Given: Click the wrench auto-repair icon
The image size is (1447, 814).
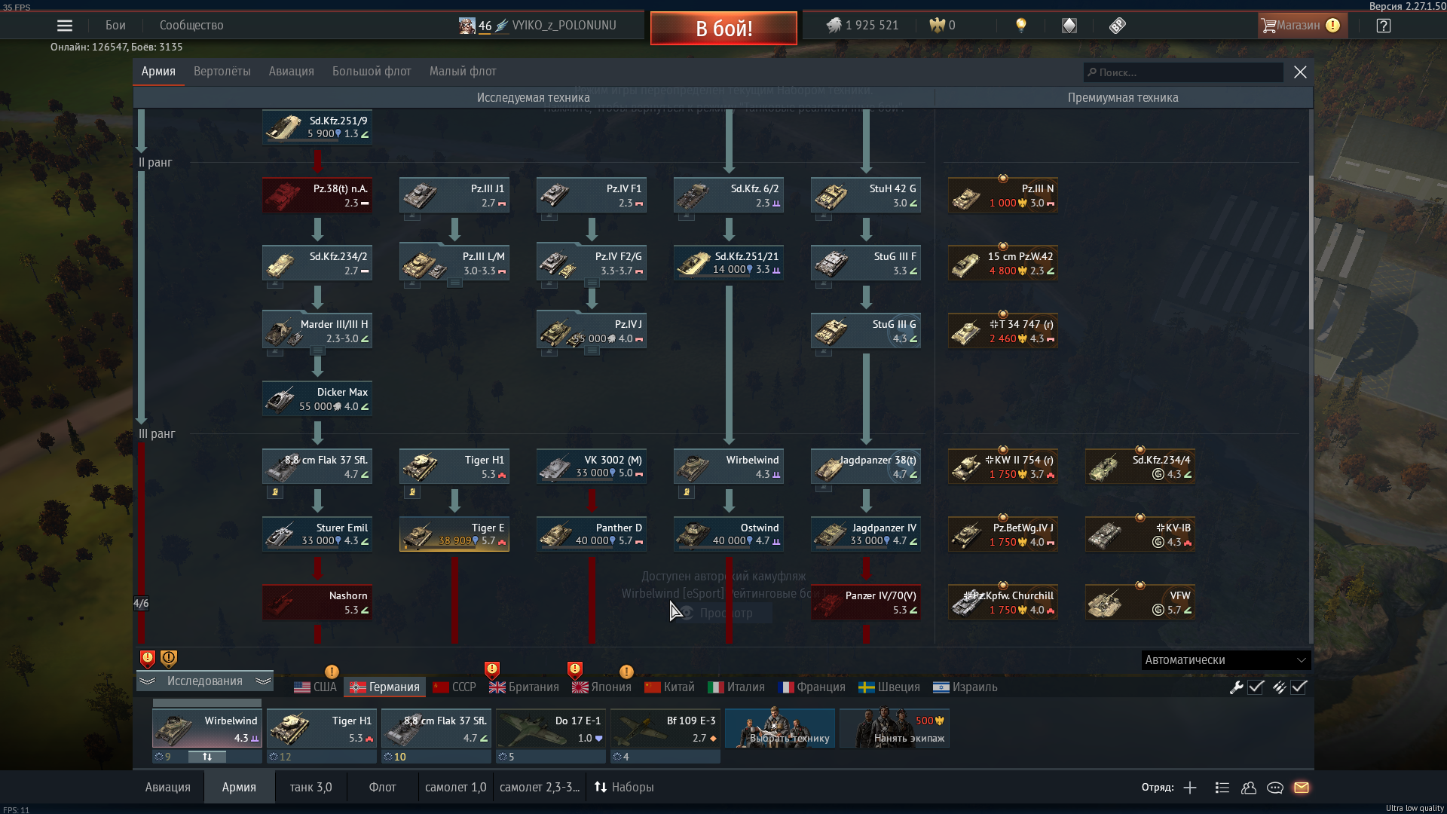Looking at the screenshot, I should (x=1237, y=687).
